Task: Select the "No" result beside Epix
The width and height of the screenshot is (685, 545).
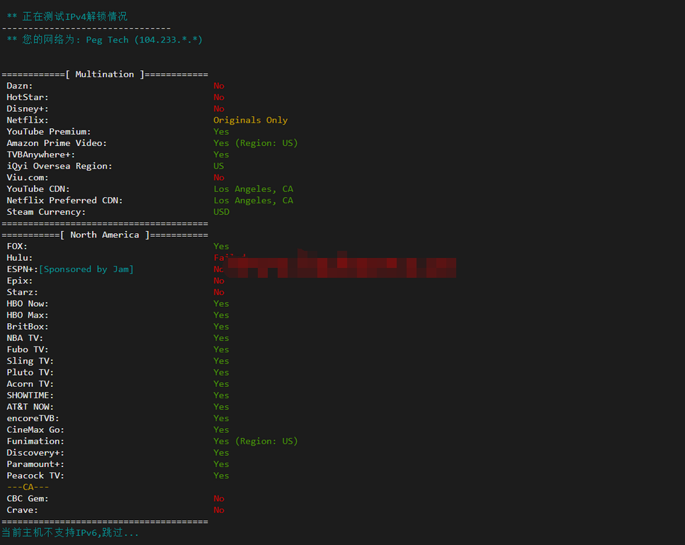Action: pos(219,281)
